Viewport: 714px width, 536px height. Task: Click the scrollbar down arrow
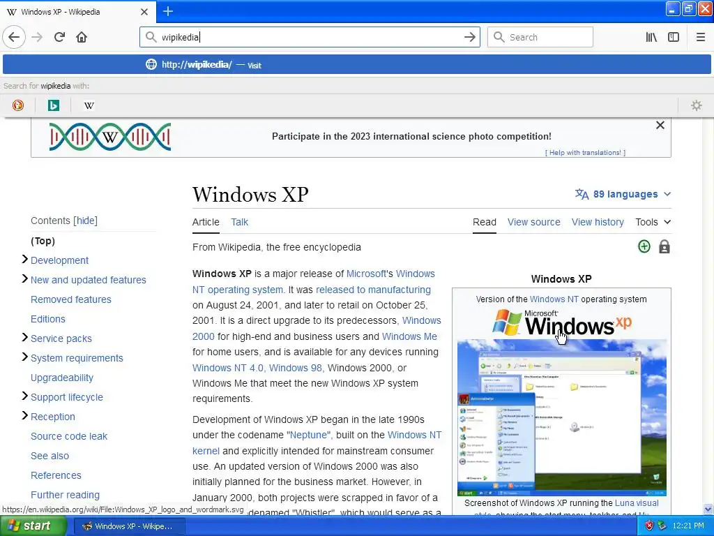[x=708, y=509]
